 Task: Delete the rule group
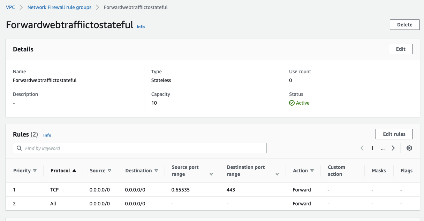(x=404, y=25)
